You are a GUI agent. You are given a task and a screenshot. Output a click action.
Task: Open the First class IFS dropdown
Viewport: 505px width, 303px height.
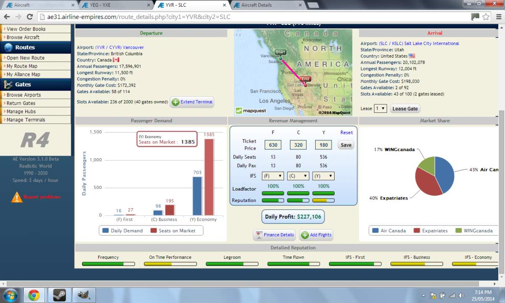(273, 176)
